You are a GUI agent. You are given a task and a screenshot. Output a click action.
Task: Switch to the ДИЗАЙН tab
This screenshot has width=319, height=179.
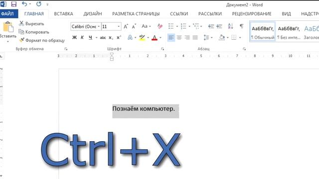(93, 14)
